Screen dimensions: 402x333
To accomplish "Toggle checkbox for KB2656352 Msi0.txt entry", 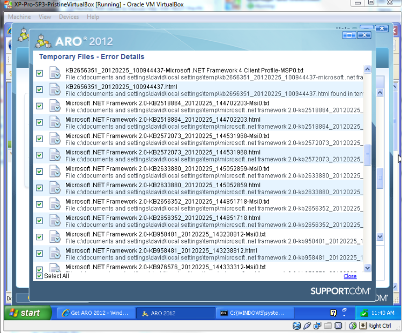I will coord(40,204).
